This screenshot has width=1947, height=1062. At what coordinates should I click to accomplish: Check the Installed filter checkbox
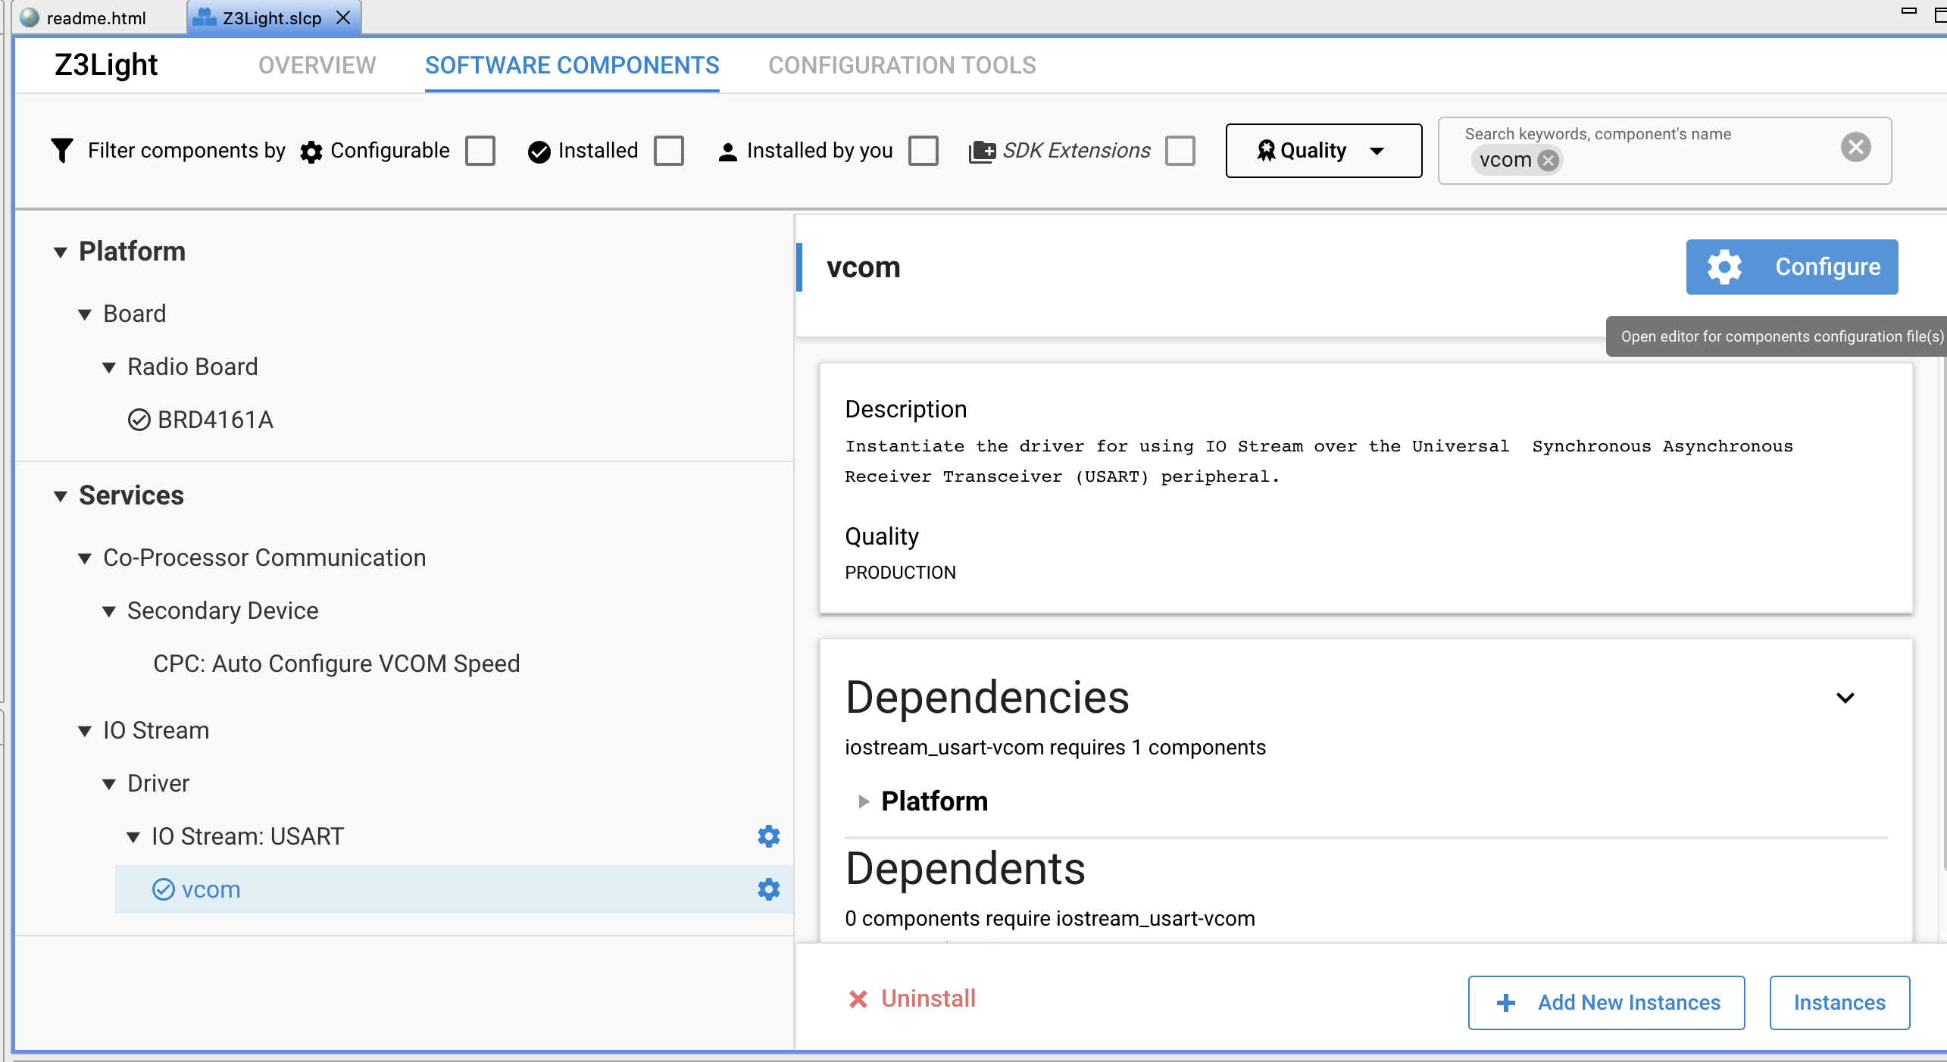tap(669, 151)
